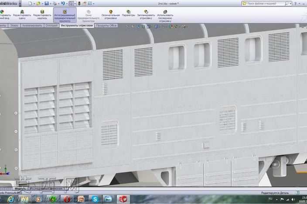This screenshot has width=307, height=204.
Task: Click the volume speaker tray icon
Action: [x=293, y=199]
